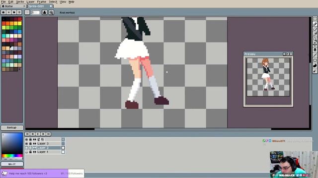Toggle the lock on Layer 3

(x=30, y=144)
